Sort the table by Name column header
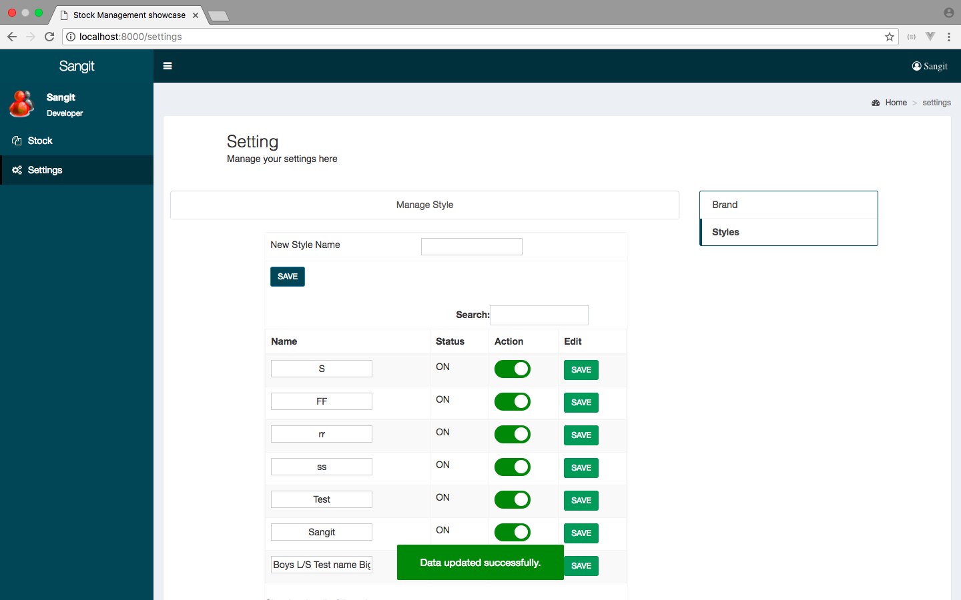The image size is (961, 600). (x=284, y=341)
